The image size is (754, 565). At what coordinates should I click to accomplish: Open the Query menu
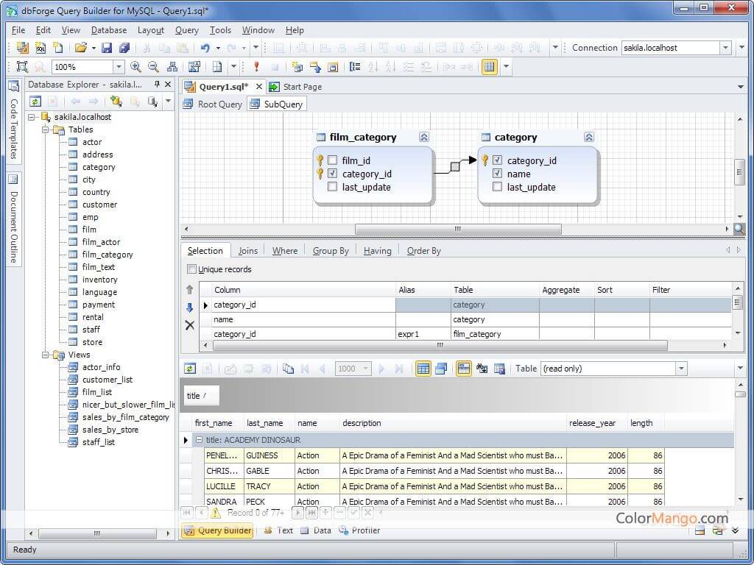(x=186, y=29)
